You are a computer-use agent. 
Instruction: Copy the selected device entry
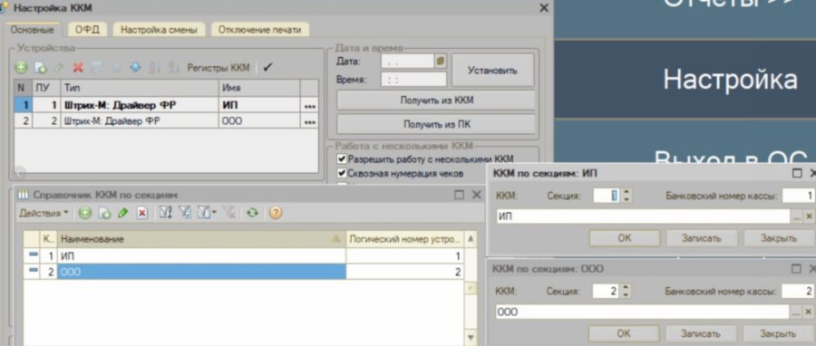coord(40,68)
